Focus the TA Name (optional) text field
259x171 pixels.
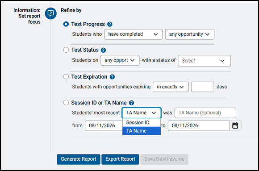point(205,113)
